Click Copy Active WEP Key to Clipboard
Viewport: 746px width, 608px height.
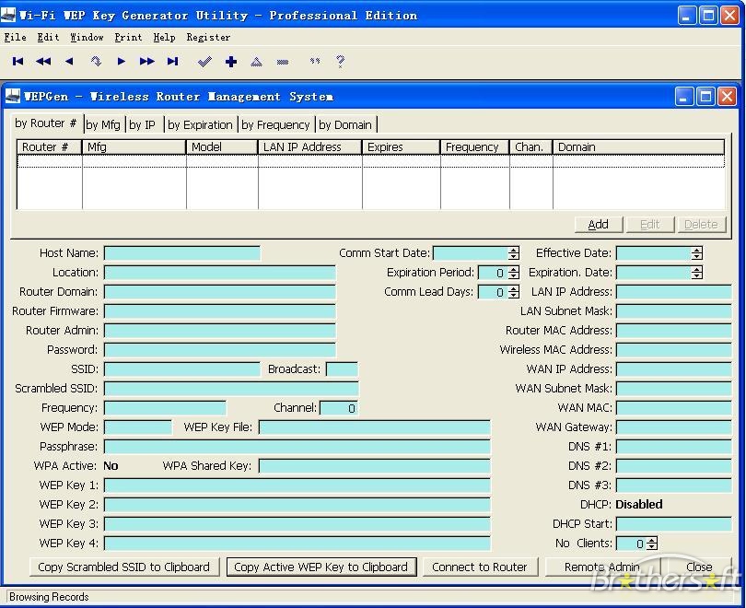coord(321,567)
